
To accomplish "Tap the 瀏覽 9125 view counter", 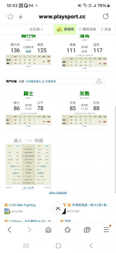I will coord(99,81).
